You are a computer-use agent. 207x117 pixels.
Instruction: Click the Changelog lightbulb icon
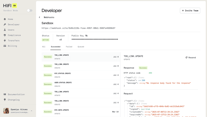[5, 100]
